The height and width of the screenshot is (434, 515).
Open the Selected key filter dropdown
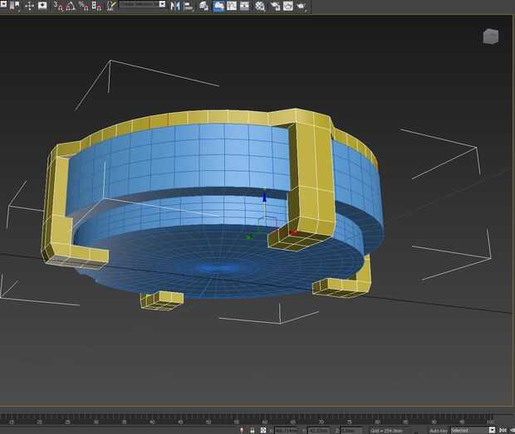coord(472,430)
